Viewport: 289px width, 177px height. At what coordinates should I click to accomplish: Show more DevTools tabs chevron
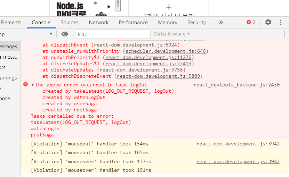point(221,22)
